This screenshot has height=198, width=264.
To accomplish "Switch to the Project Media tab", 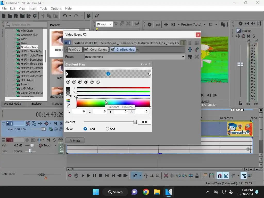I will pyautogui.click(x=13, y=104).
